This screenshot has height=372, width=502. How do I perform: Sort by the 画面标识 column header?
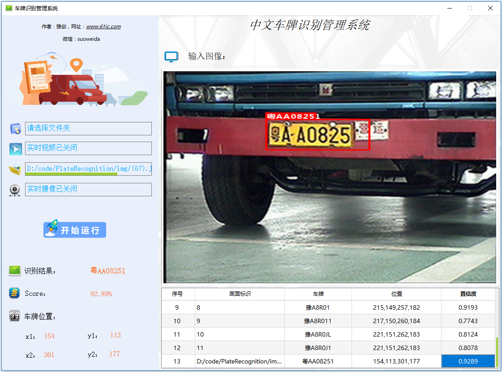click(x=240, y=294)
